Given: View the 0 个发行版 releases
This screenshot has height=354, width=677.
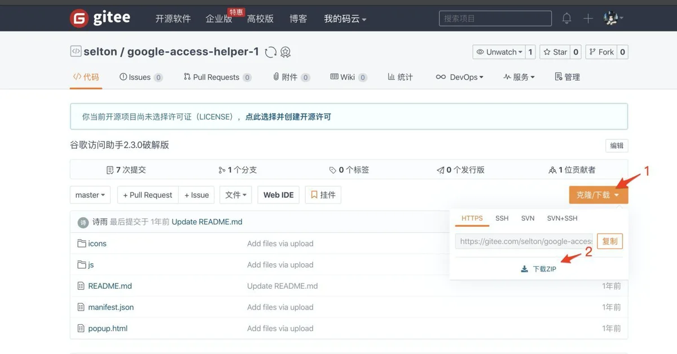Looking at the screenshot, I should 460,170.
